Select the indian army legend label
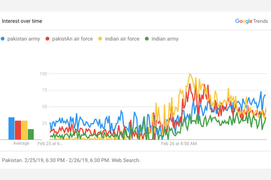 pyautogui.click(x=165, y=39)
